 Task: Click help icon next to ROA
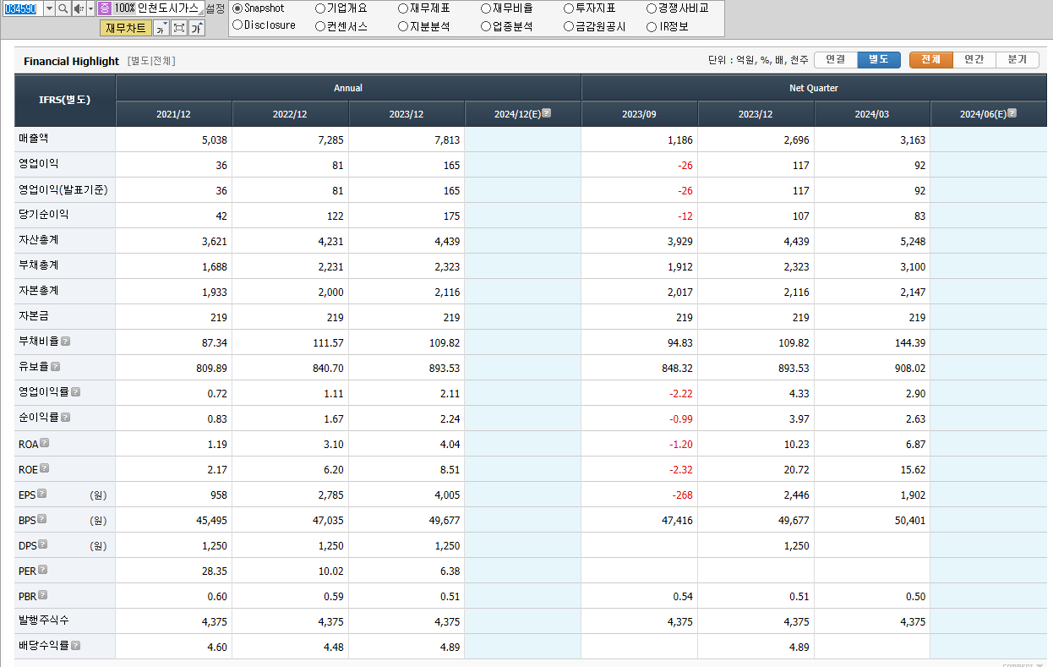pyautogui.click(x=45, y=443)
